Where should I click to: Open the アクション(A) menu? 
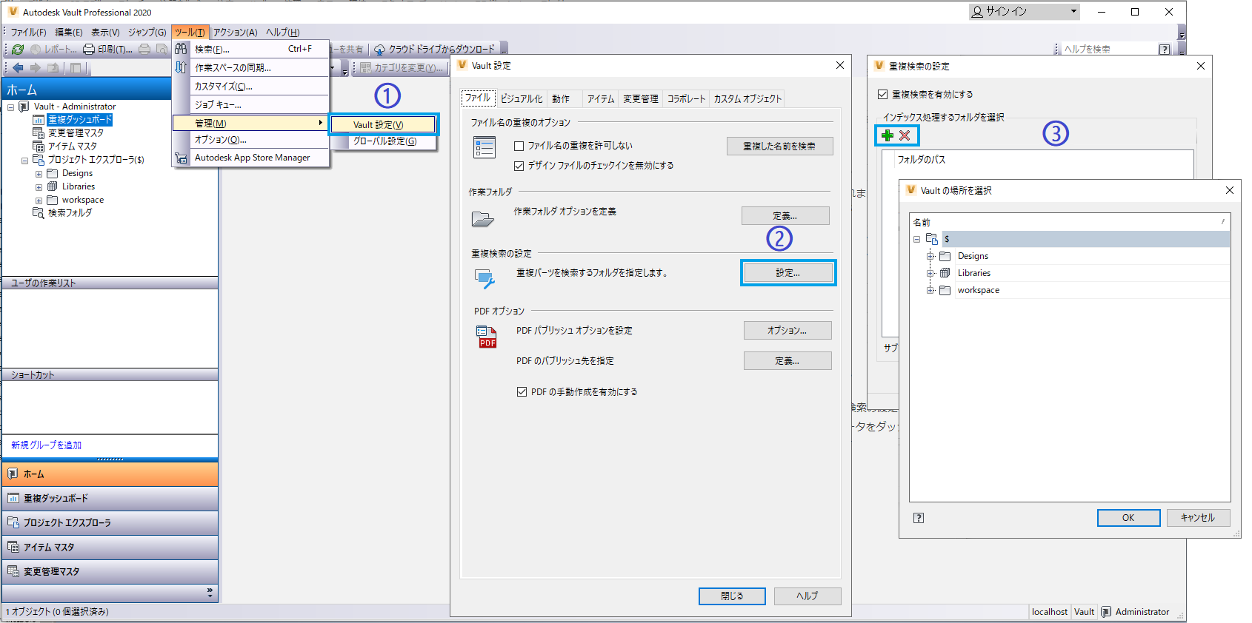(x=236, y=33)
